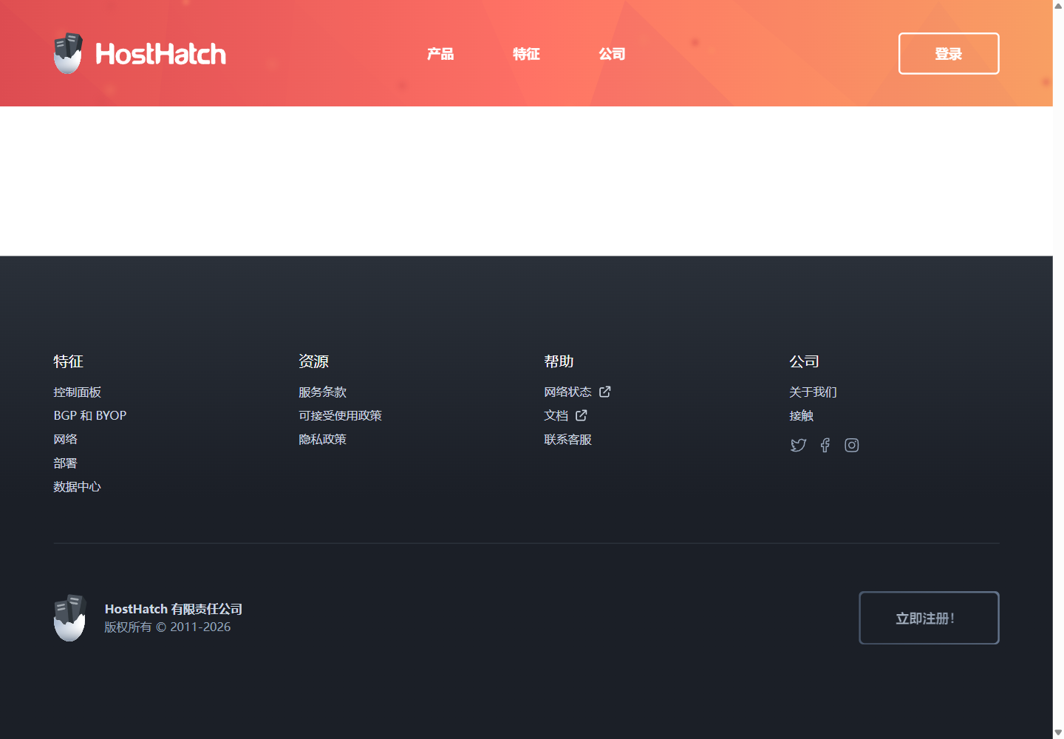
Task: Open the 部署 footer link
Action: (65, 463)
